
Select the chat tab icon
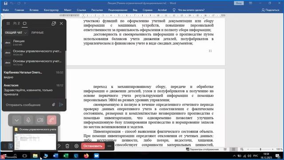point(25,24)
